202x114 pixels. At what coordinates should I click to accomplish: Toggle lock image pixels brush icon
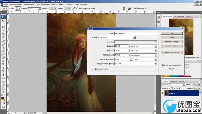tap(174, 88)
